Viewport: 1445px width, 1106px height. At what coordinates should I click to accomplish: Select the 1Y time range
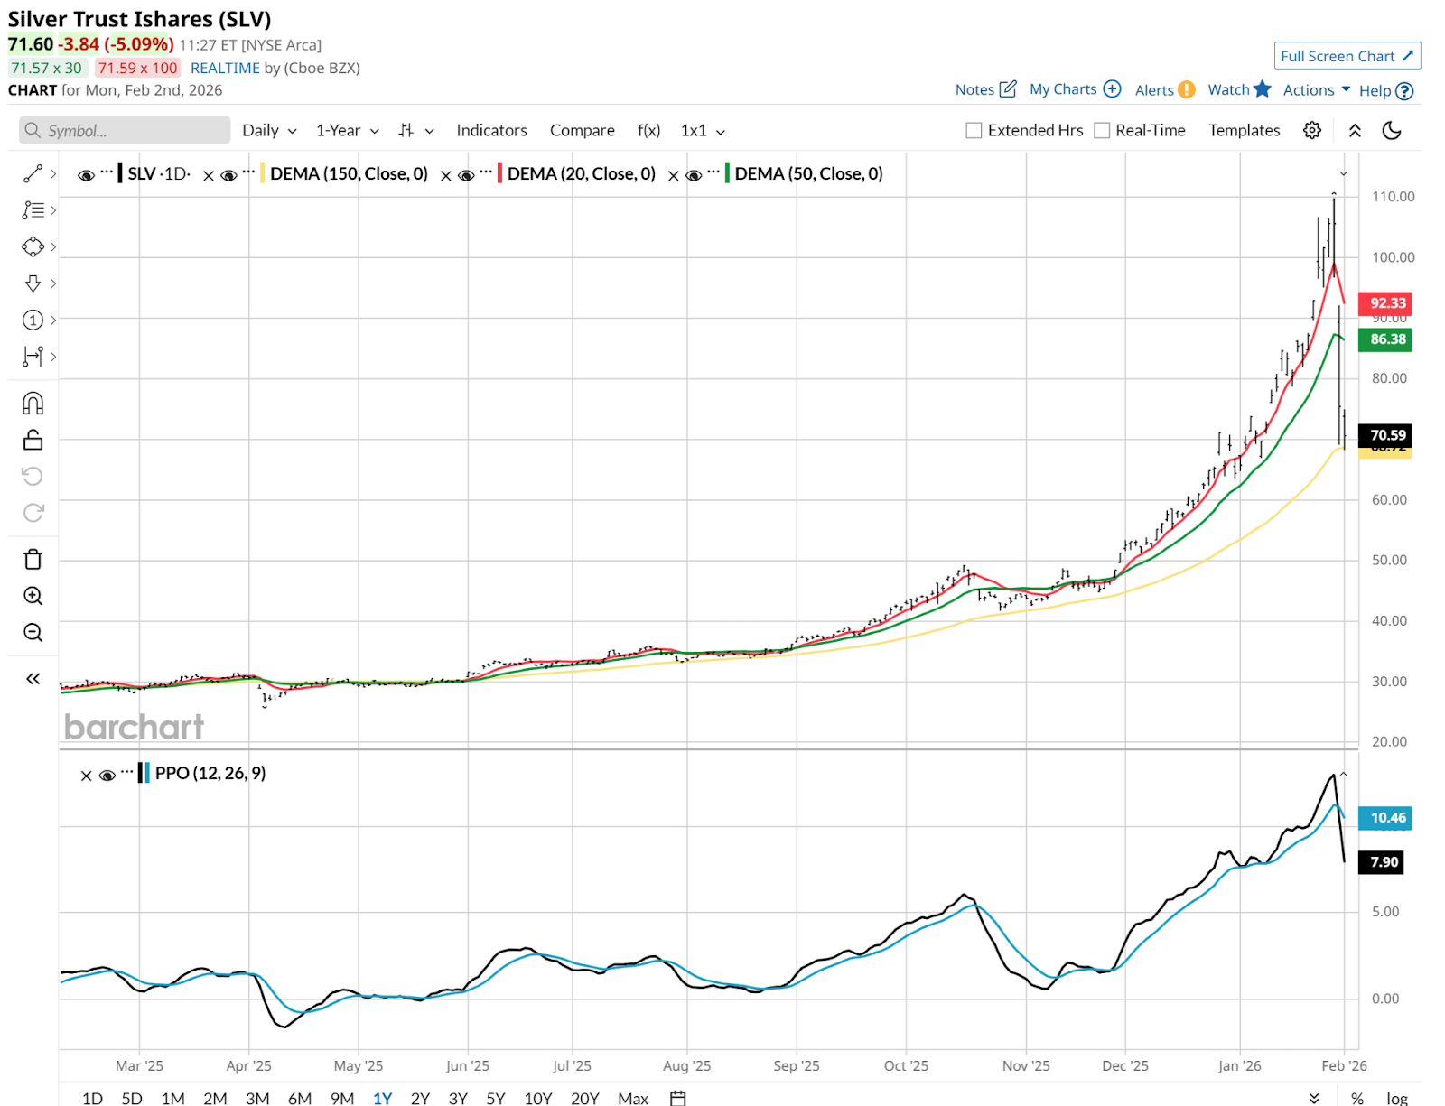click(x=382, y=1098)
